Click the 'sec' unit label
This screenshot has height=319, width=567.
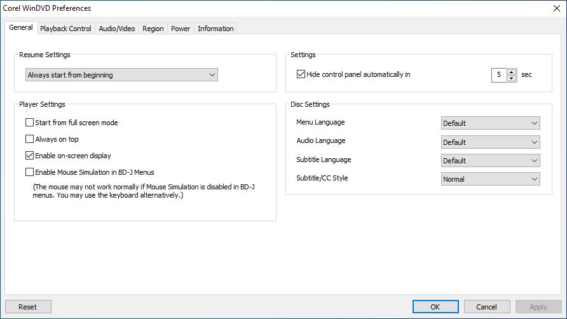(526, 74)
